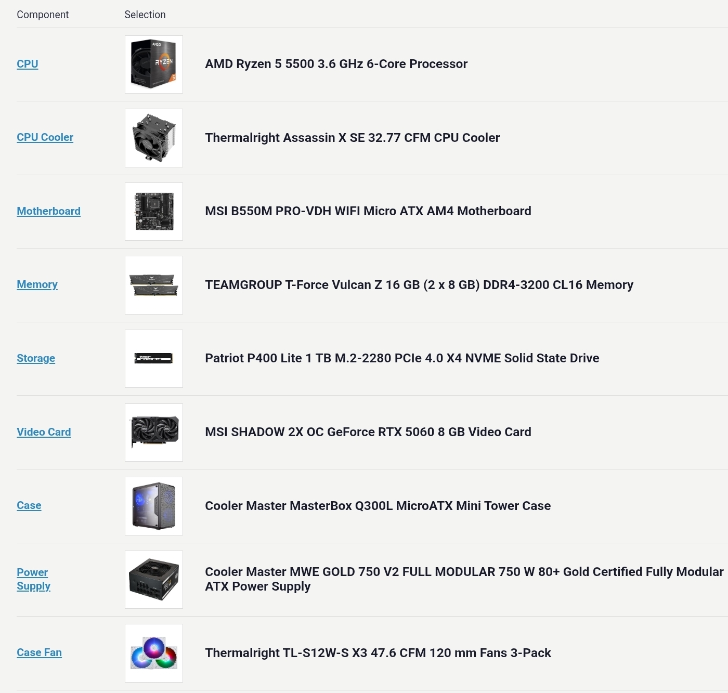The width and height of the screenshot is (728, 693).
Task: Click the MSI B550M motherboard thumbnail
Action: (154, 212)
